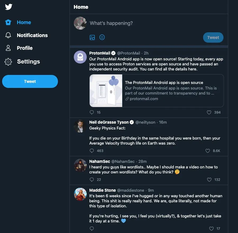Open the protonmail.com link preview card

(x=157, y=91)
